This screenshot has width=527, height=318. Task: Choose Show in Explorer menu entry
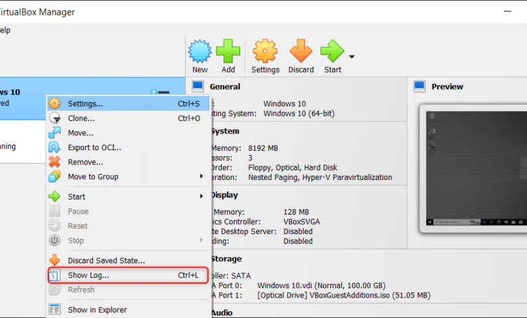[128, 310]
